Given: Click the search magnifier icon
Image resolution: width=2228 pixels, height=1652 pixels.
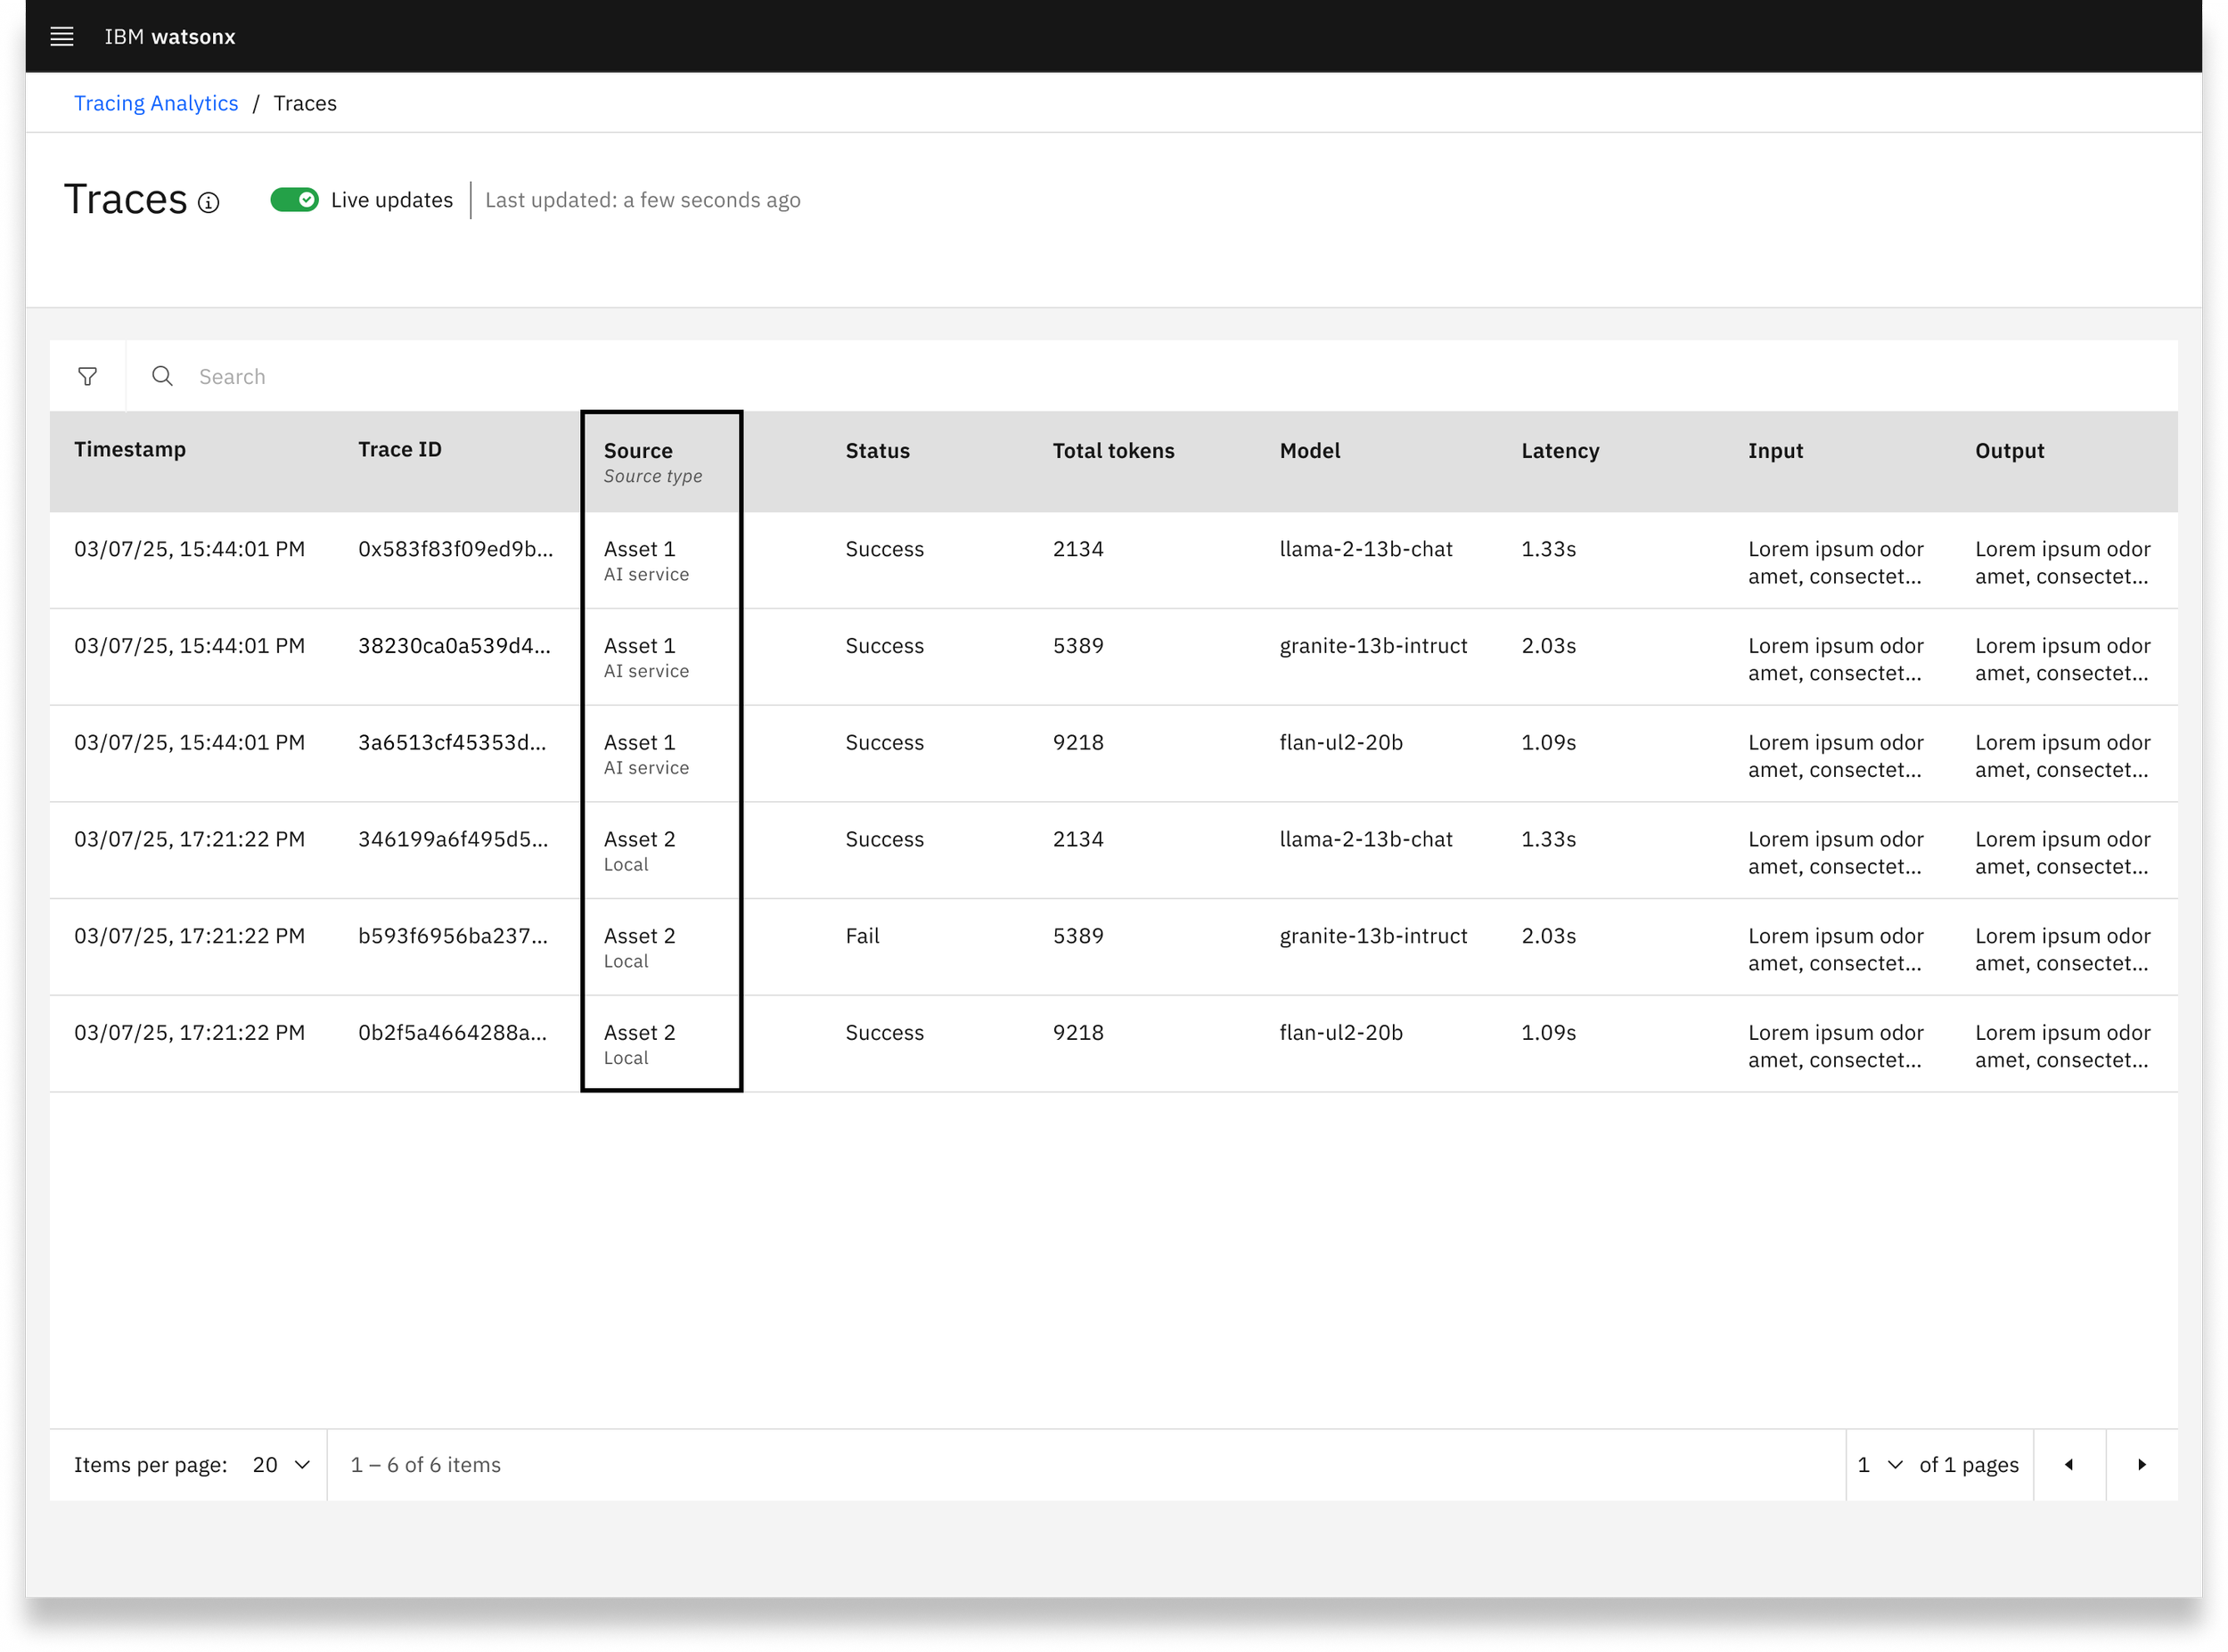Looking at the screenshot, I should [162, 377].
